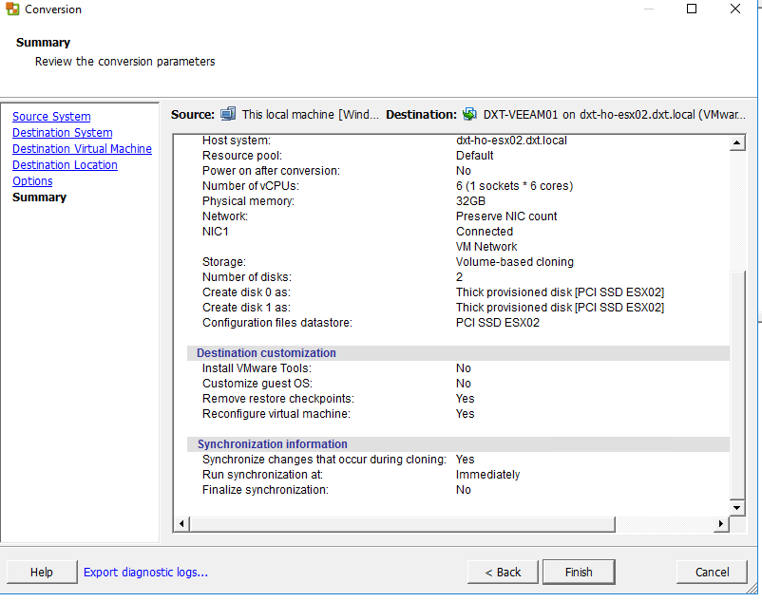Select the Number of disks row
Viewport: 762px width, 602px height.
click(457, 277)
